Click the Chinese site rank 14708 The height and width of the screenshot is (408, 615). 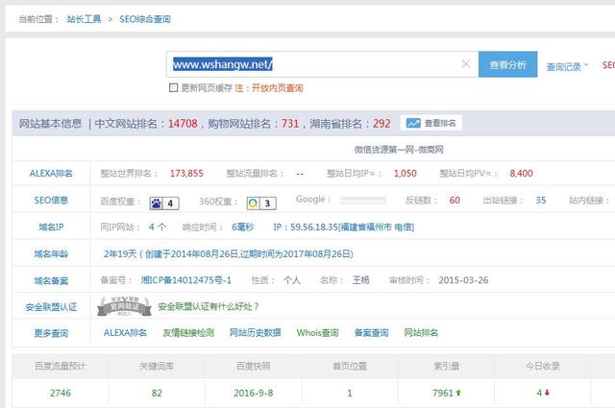183,124
